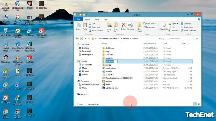Switch to the Home ribbon tab
This screenshot has width=216, height=121.
point(87,19)
